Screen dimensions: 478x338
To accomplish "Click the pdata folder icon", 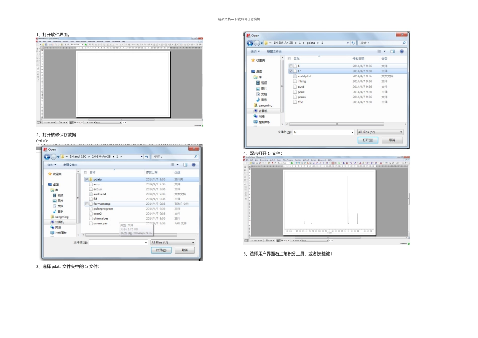I will (x=91, y=179).
